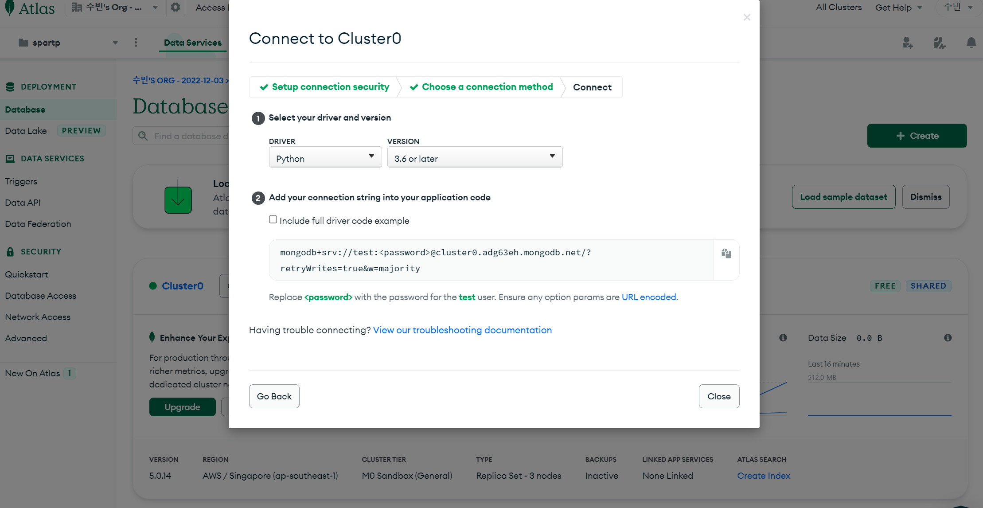Image resolution: width=983 pixels, height=508 pixels.
Task: Open the troubleshooting documentation link
Action: [x=462, y=330]
